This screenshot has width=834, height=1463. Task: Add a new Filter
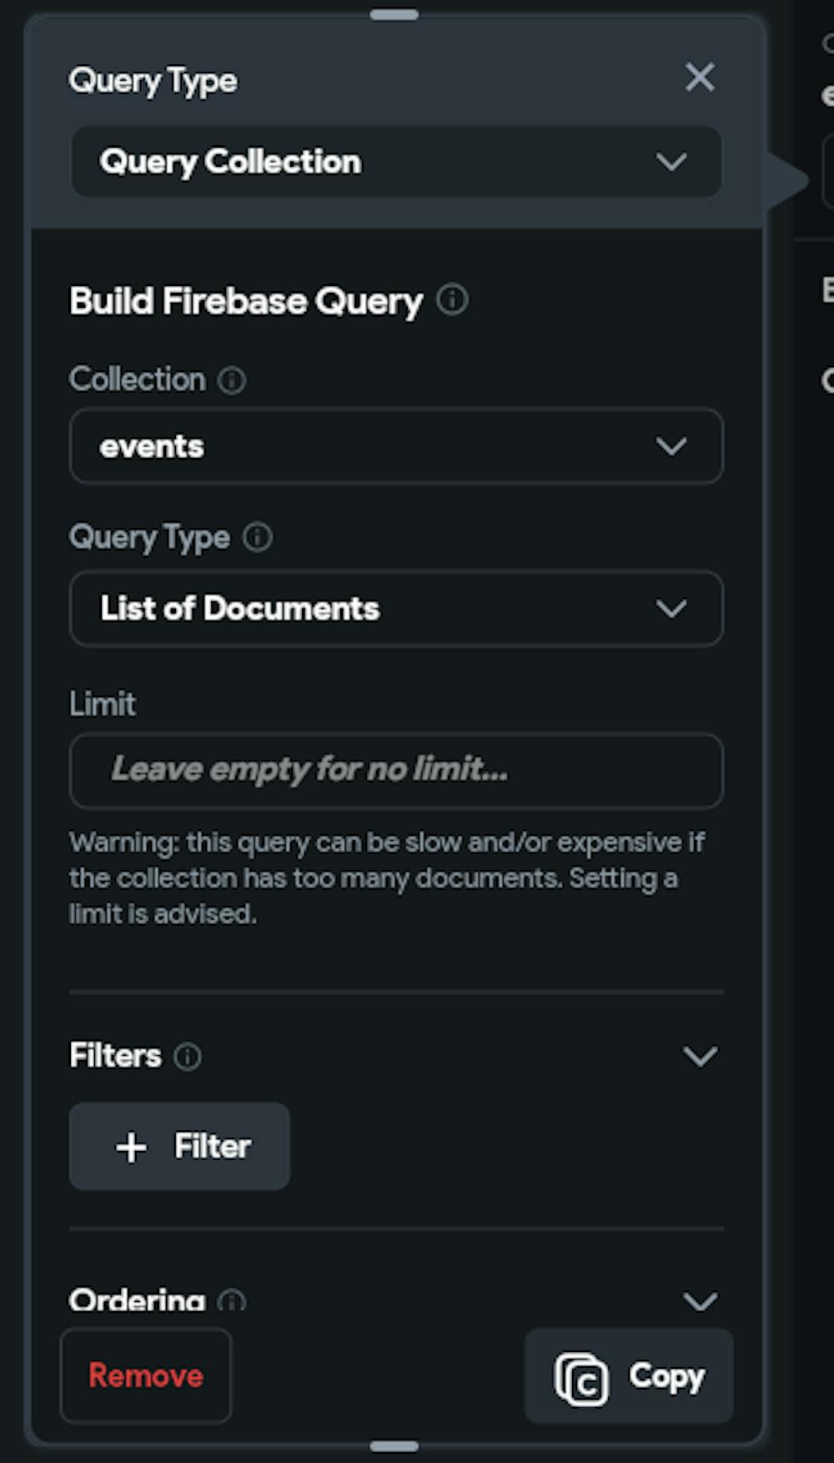179,1146
